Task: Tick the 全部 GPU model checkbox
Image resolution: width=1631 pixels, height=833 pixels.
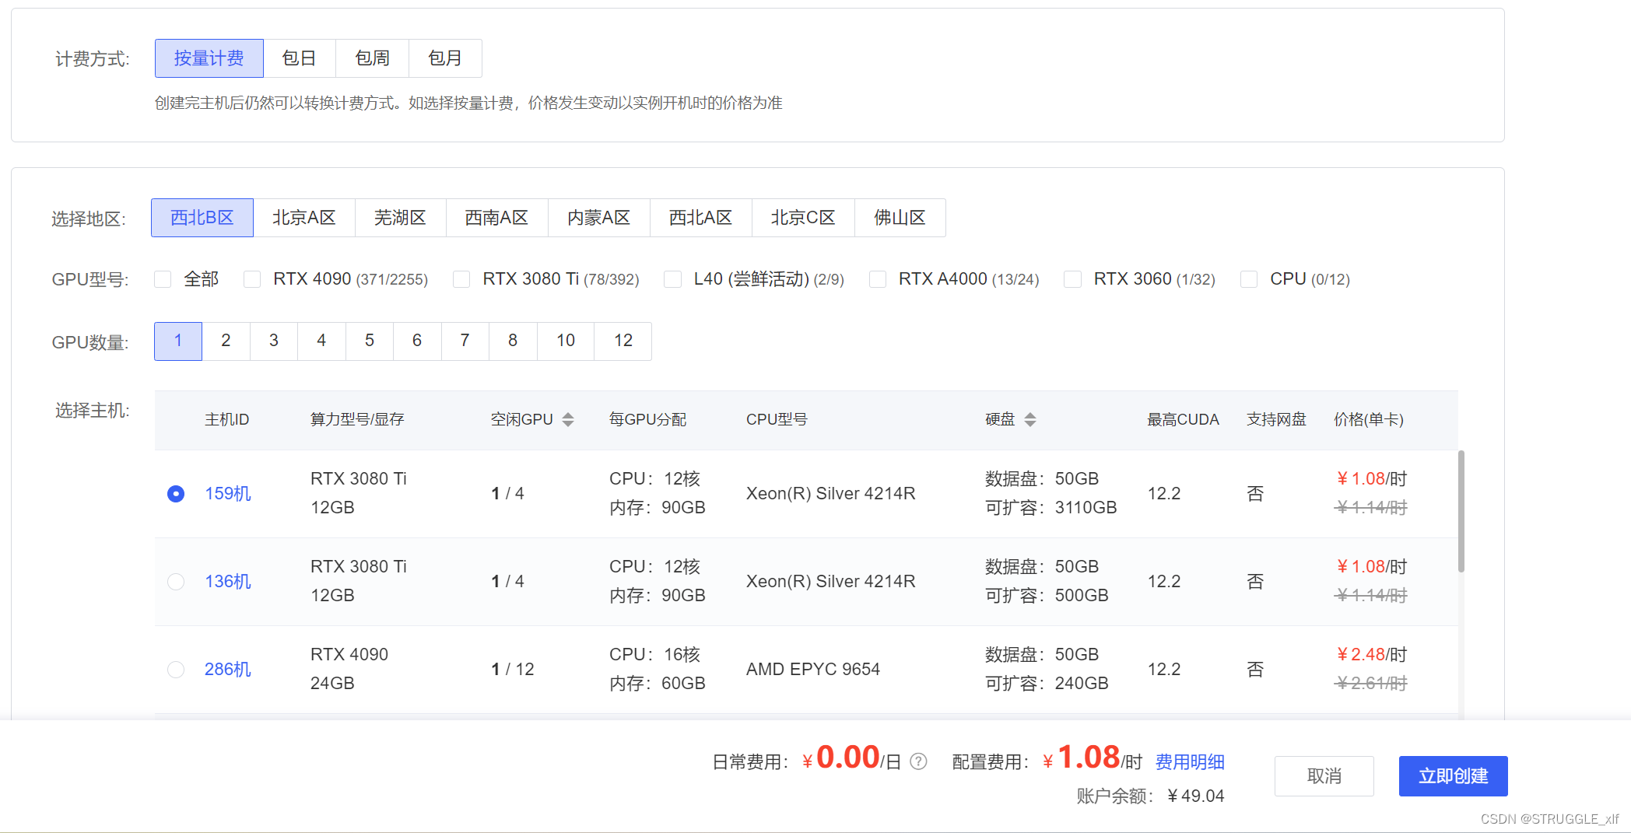Action: (x=163, y=279)
